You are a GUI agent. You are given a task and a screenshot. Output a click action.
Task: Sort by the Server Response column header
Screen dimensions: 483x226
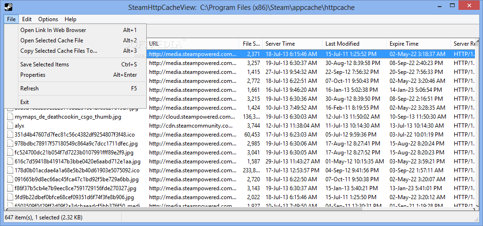[463, 44]
